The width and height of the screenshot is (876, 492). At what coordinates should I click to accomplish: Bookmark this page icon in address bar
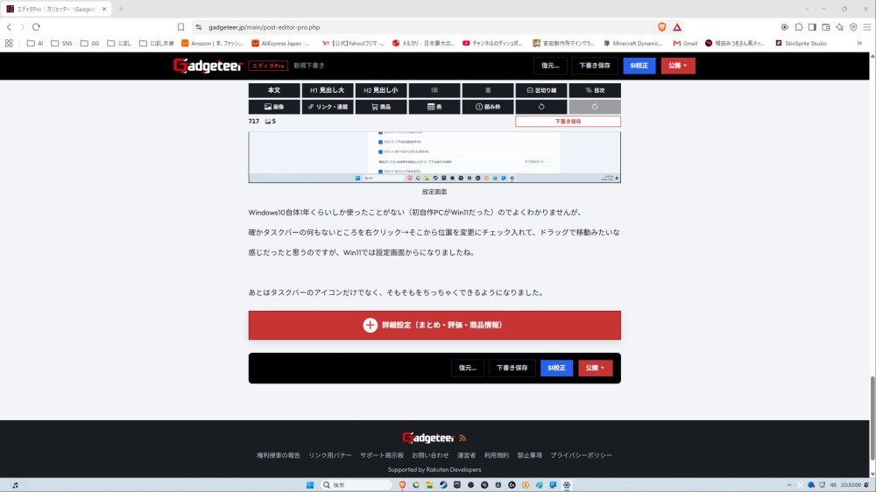[x=180, y=27]
